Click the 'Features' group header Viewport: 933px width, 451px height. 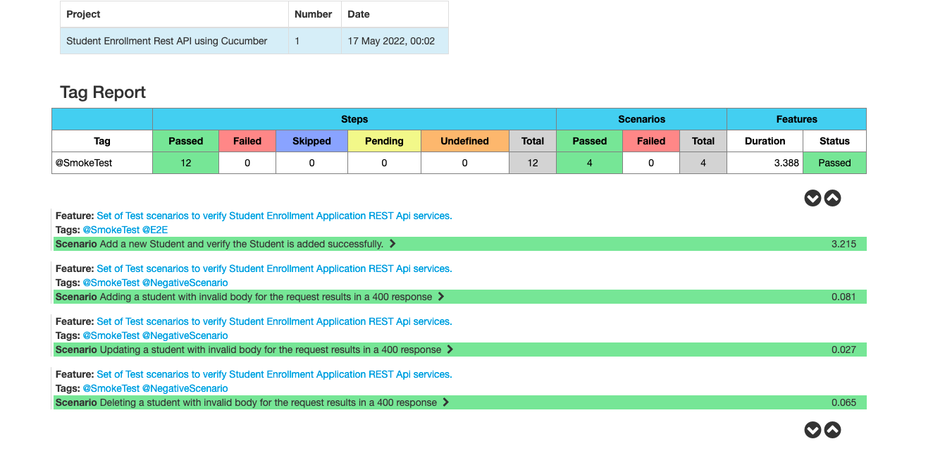click(x=796, y=119)
